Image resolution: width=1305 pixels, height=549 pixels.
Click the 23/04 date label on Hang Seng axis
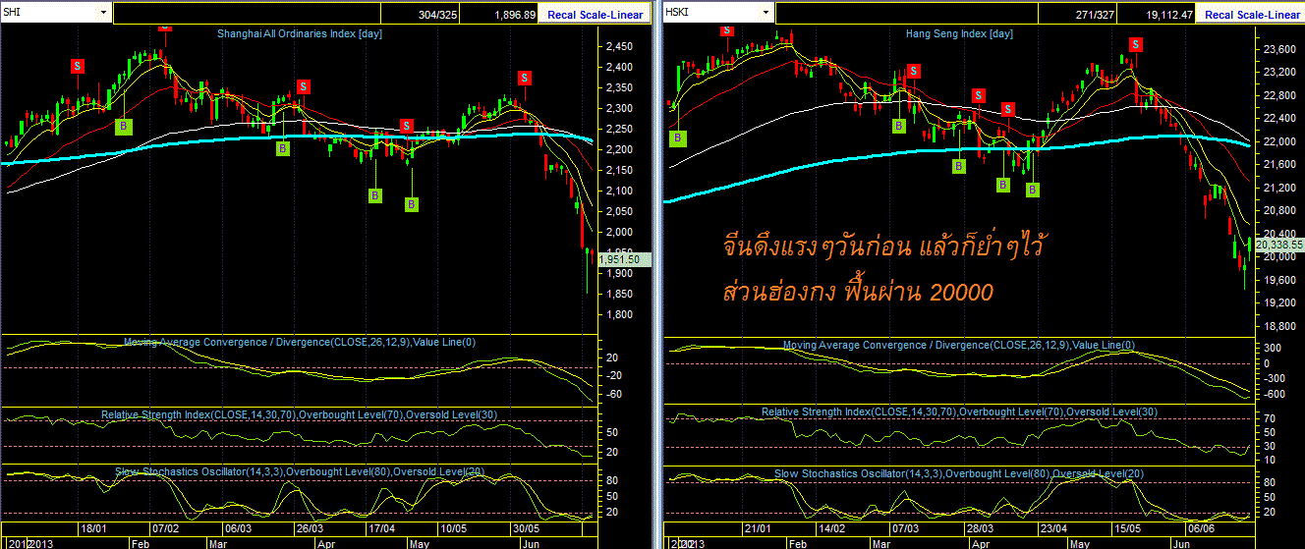point(1052,527)
